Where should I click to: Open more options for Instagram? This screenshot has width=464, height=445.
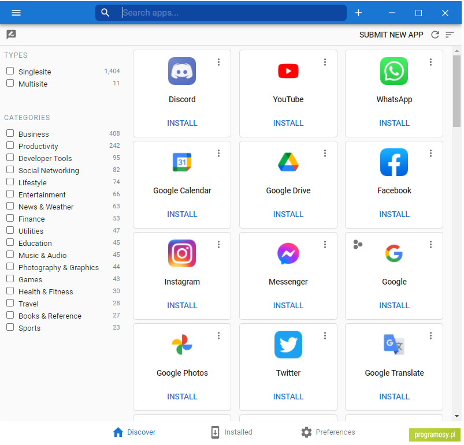pyautogui.click(x=218, y=244)
